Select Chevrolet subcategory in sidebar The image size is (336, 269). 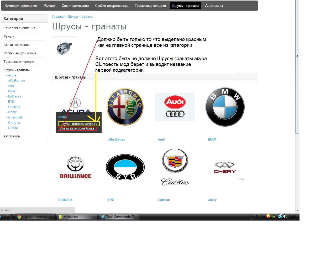15,117
